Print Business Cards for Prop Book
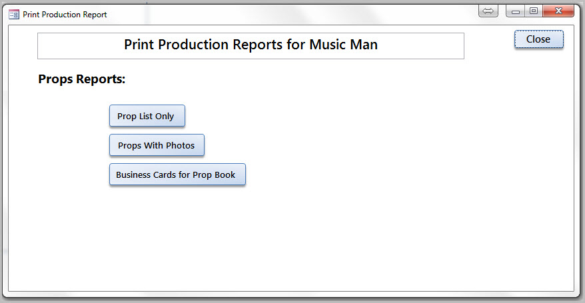Screen dimensions: 585x303 click(177, 174)
